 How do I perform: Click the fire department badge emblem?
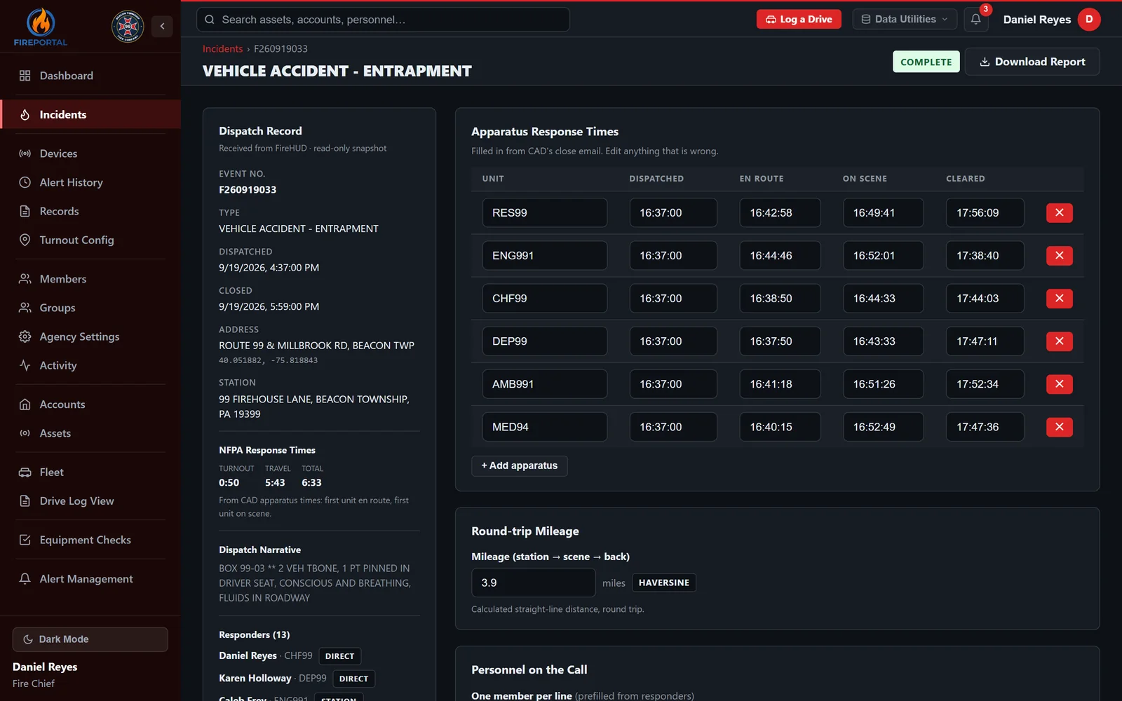tap(128, 27)
